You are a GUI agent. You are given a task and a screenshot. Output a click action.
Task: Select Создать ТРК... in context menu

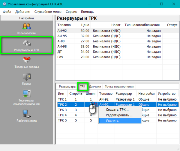117,110
